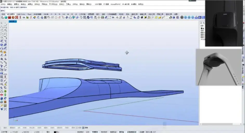Viewport: 245px width, 133px height.
Task: Click the black layer color swatch in status bar
Action: (x=55, y=132)
